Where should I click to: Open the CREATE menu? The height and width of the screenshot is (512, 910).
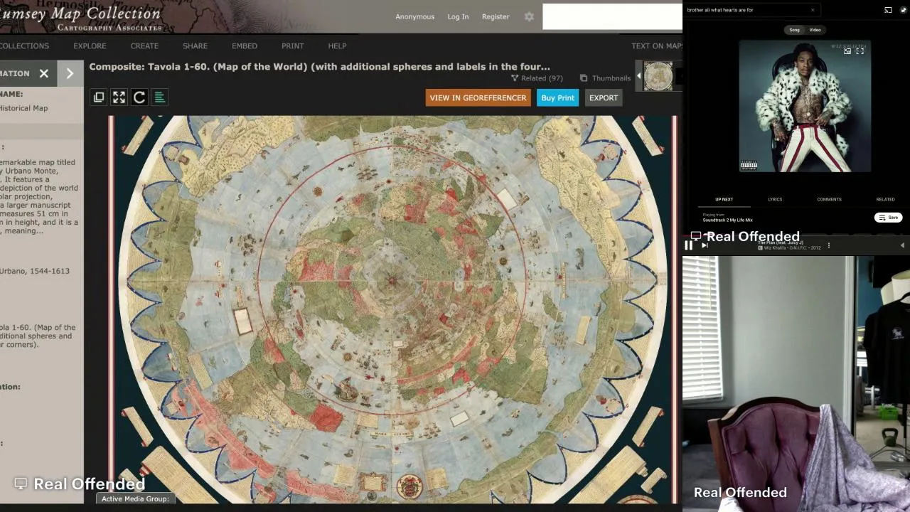[x=144, y=46]
